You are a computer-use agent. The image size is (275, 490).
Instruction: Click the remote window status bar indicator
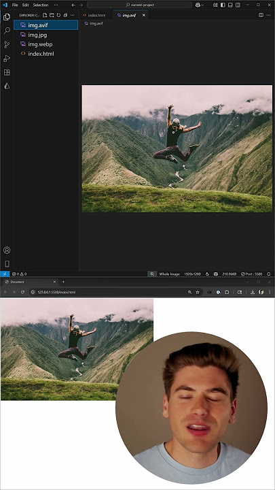(5, 274)
